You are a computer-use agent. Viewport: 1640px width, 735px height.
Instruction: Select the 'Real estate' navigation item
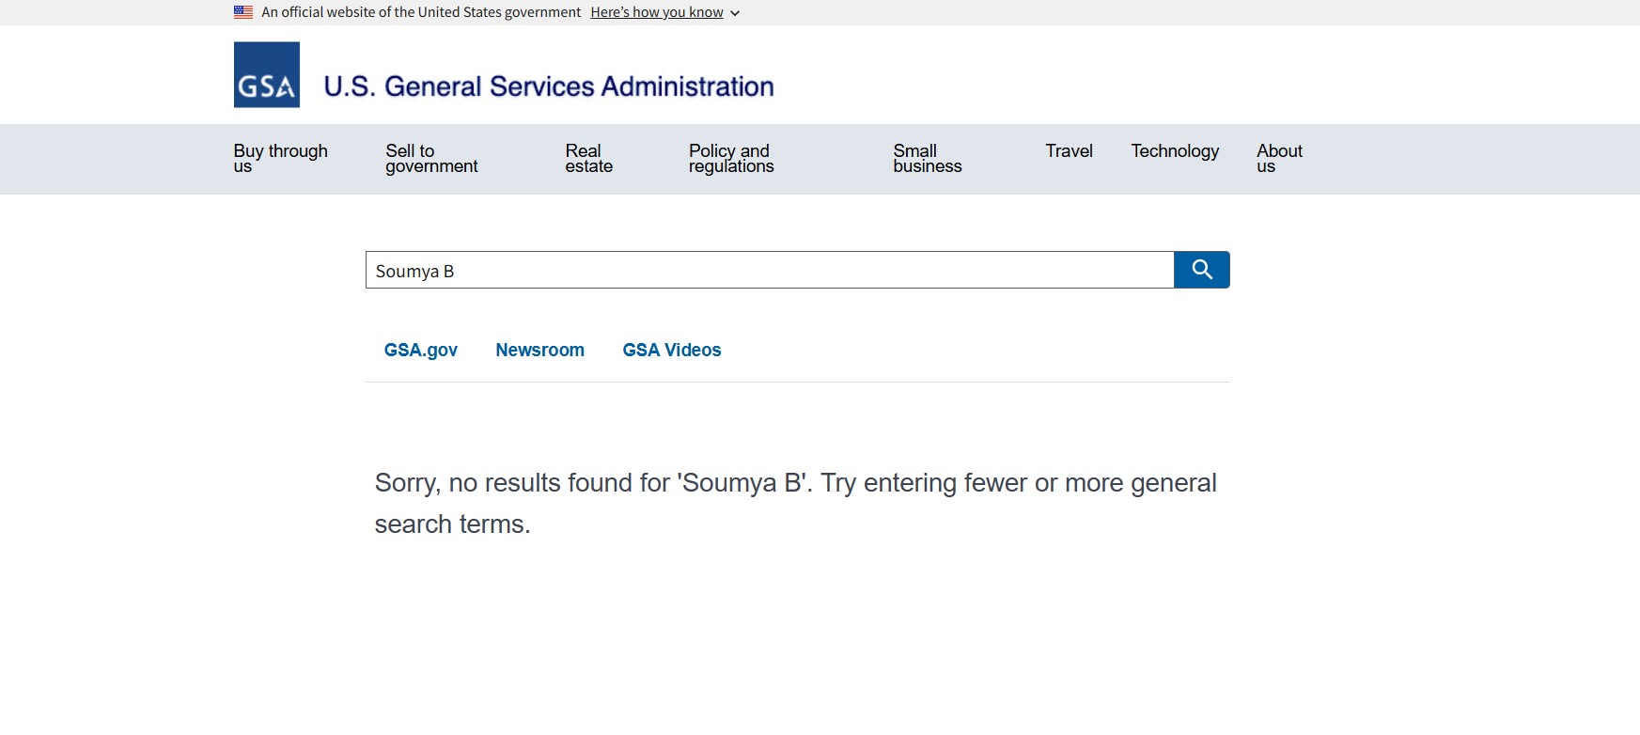588,158
